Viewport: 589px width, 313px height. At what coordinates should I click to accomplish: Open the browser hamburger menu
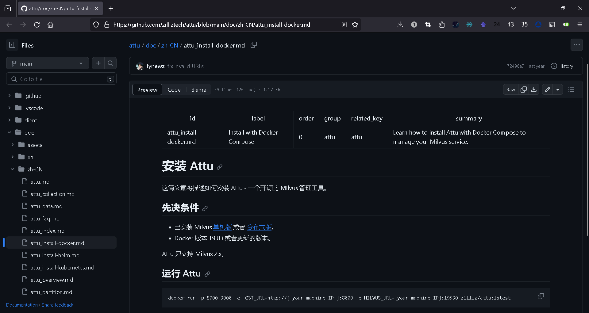click(580, 25)
